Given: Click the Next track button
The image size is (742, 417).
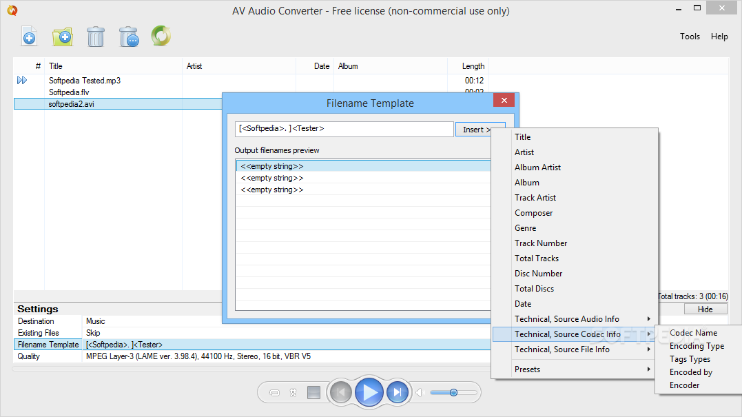Looking at the screenshot, I should click(398, 392).
